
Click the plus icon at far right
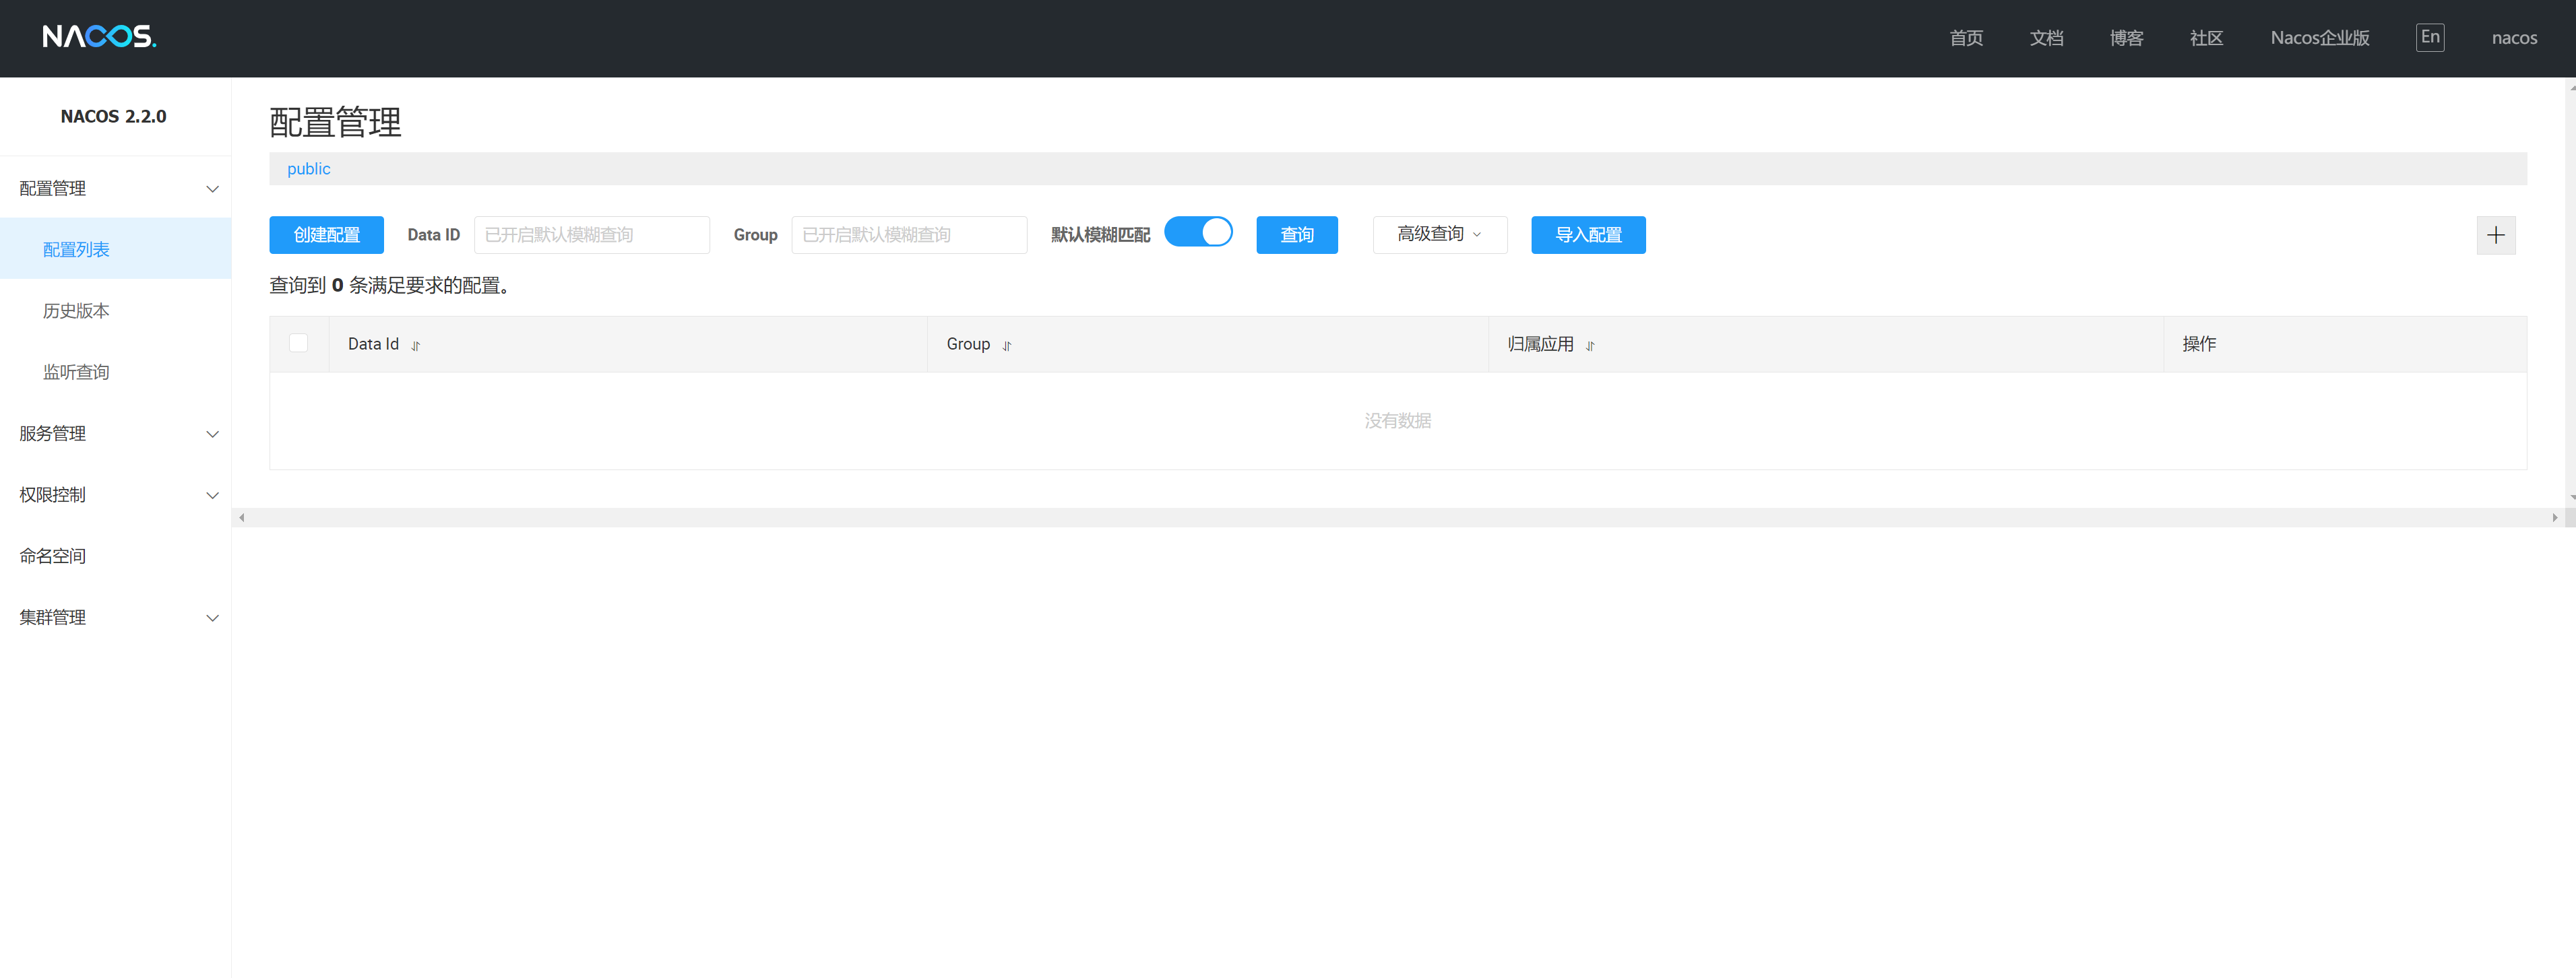[2495, 235]
